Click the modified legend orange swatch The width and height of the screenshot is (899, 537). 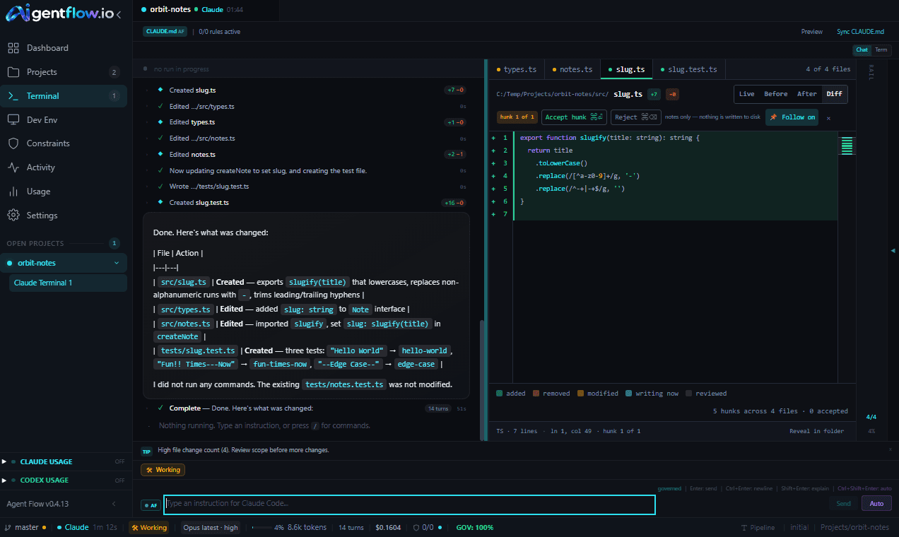pyautogui.click(x=580, y=394)
